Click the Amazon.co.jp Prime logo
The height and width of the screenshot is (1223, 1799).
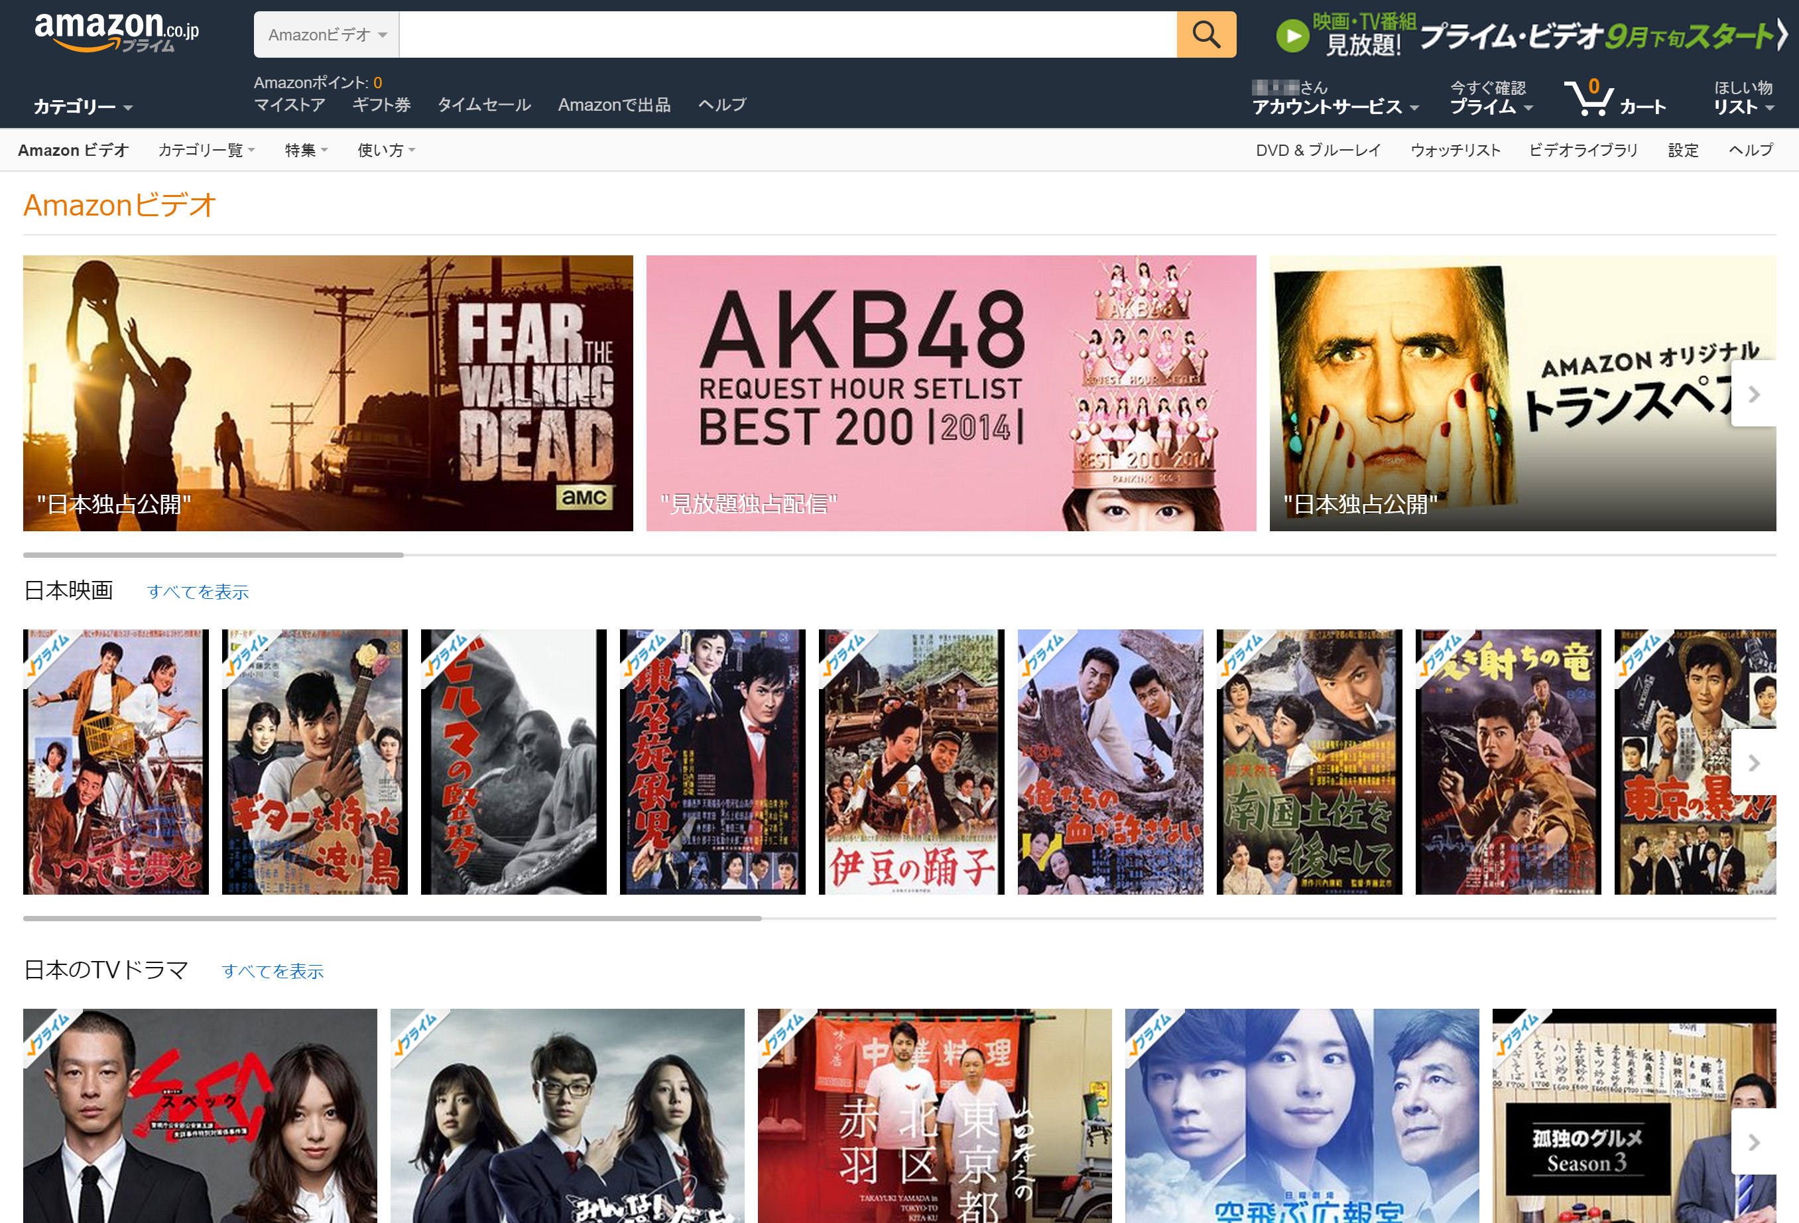(116, 32)
